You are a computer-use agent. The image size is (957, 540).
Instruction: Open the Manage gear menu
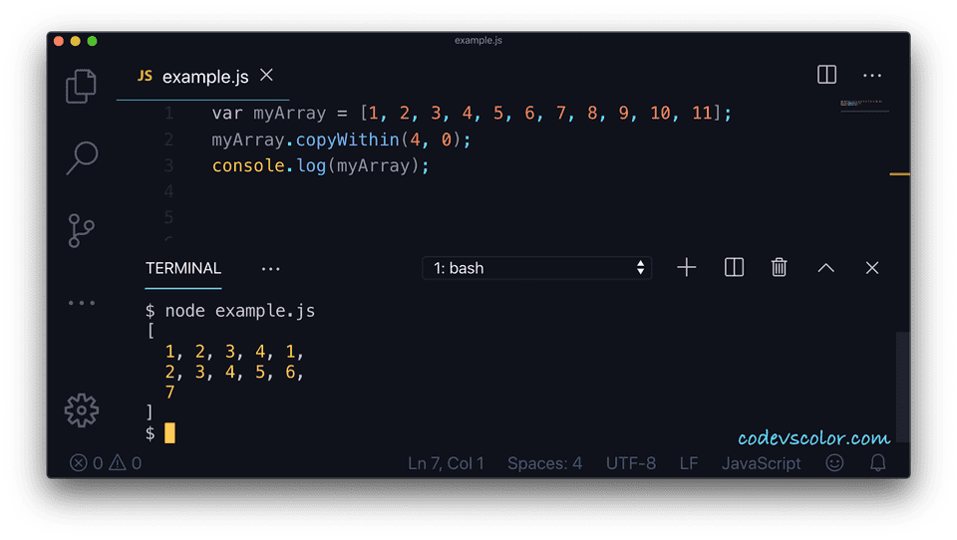pyautogui.click(x=82, y=410)
